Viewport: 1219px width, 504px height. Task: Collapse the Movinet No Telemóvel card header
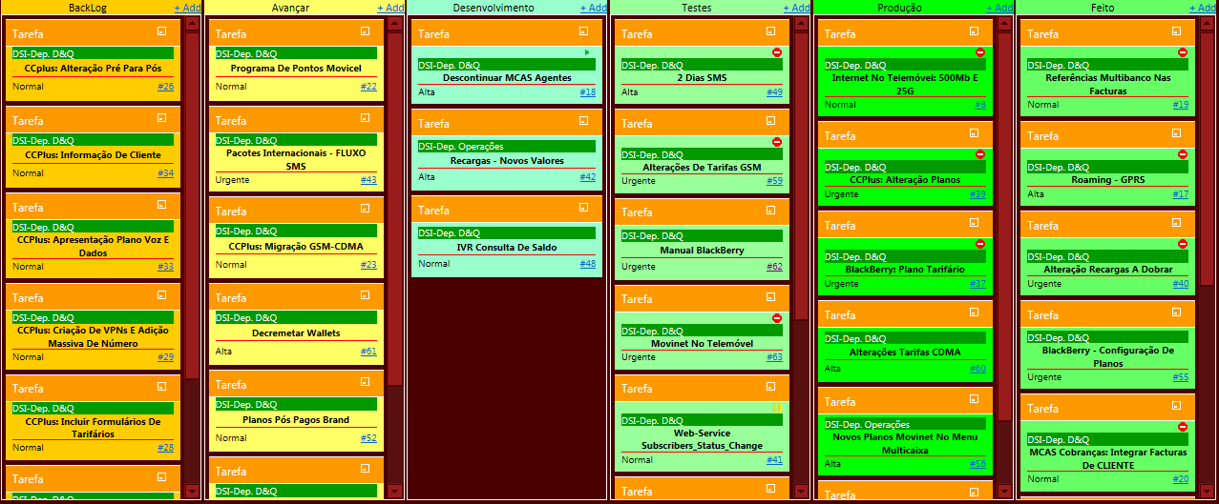[771, 296]
